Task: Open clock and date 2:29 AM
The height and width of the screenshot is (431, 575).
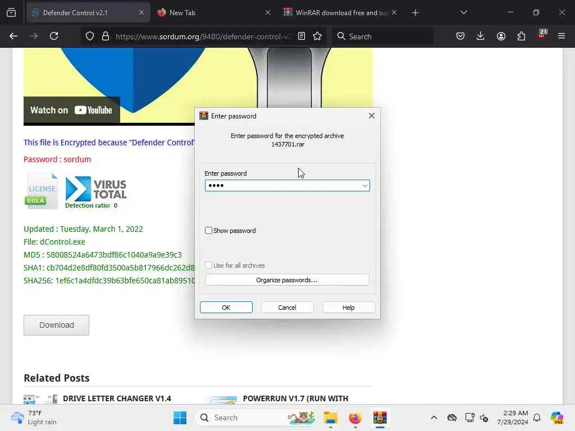Action: click(513, 418)
